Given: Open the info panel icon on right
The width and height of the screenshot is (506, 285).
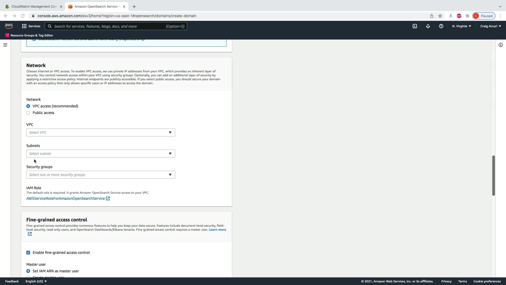Looking at the screenshot, I should click(x=500, y=45).
